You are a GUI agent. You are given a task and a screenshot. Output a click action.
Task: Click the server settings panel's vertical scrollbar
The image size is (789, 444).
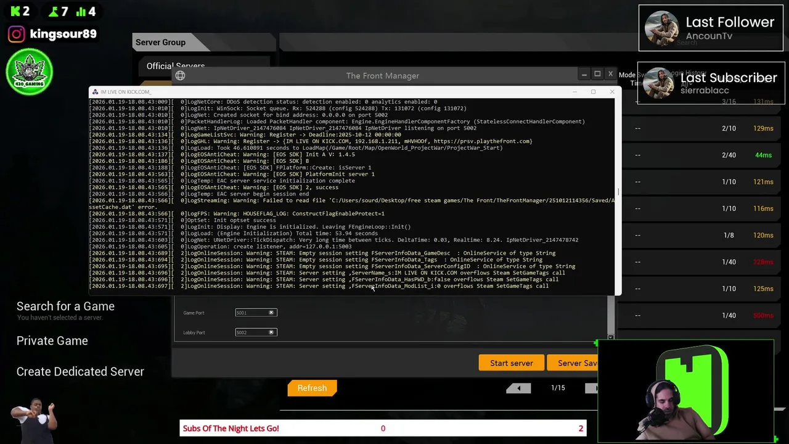610,314
